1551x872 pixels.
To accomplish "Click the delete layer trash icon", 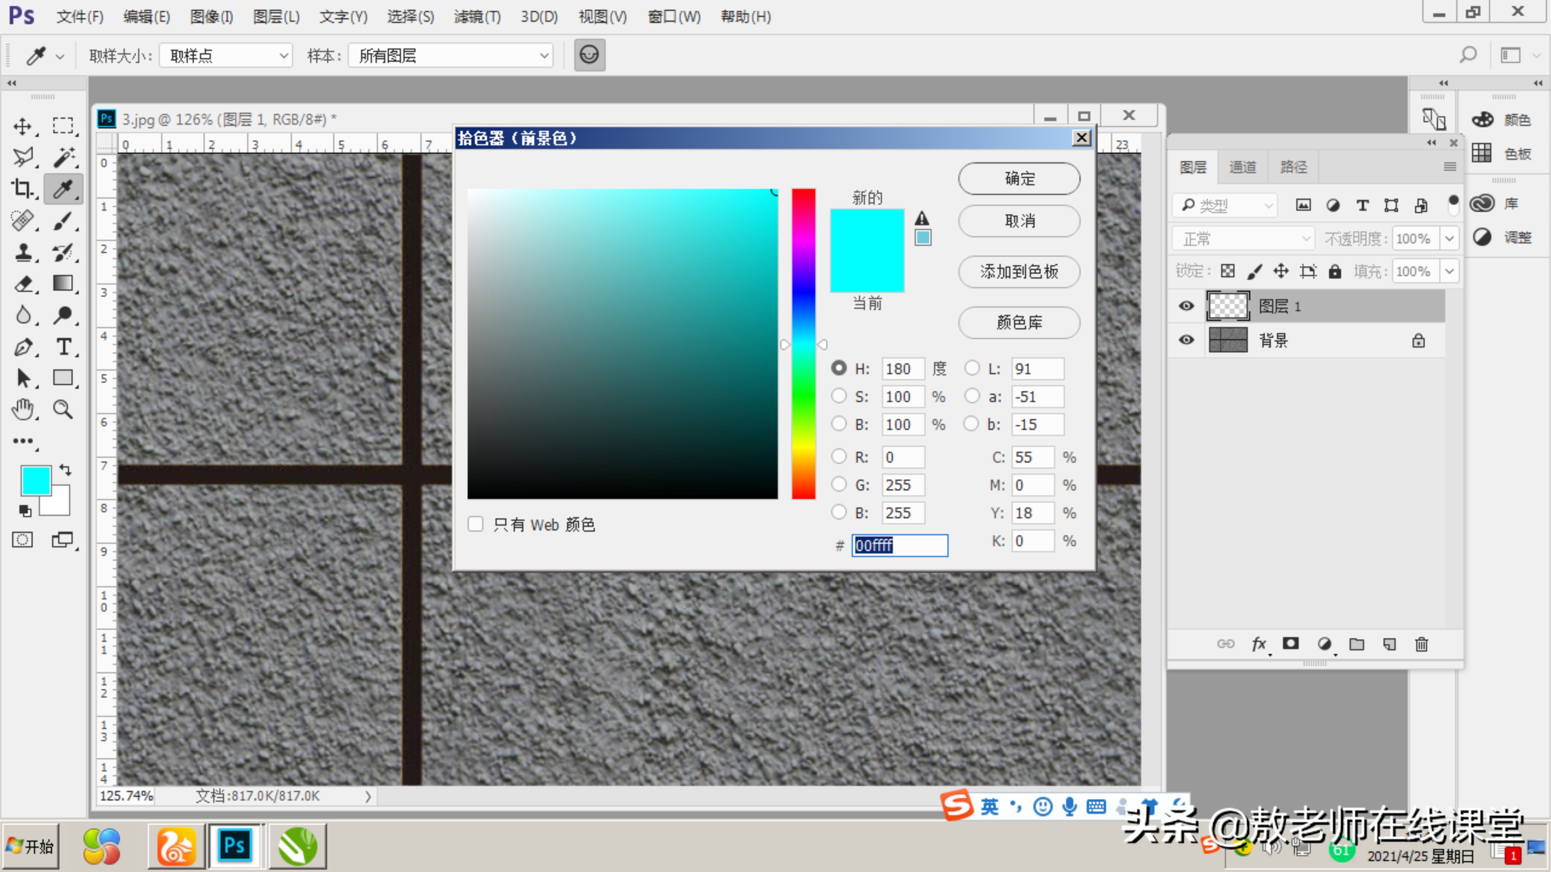I will tap(1421, 644).
